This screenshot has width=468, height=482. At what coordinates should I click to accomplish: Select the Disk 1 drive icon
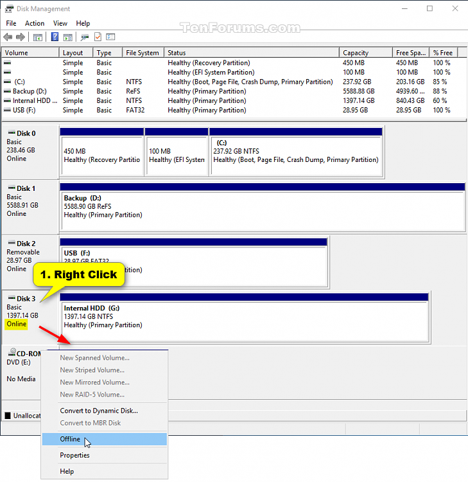click(x=12, y=188)
